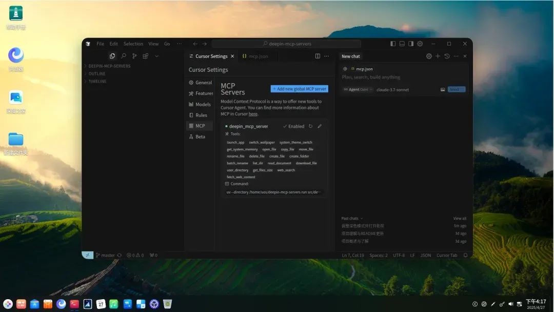
Task: Click Add new global MCP server
Action: (299, 89)
